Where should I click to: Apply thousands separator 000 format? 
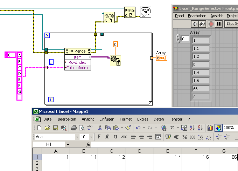click(192, 137)
